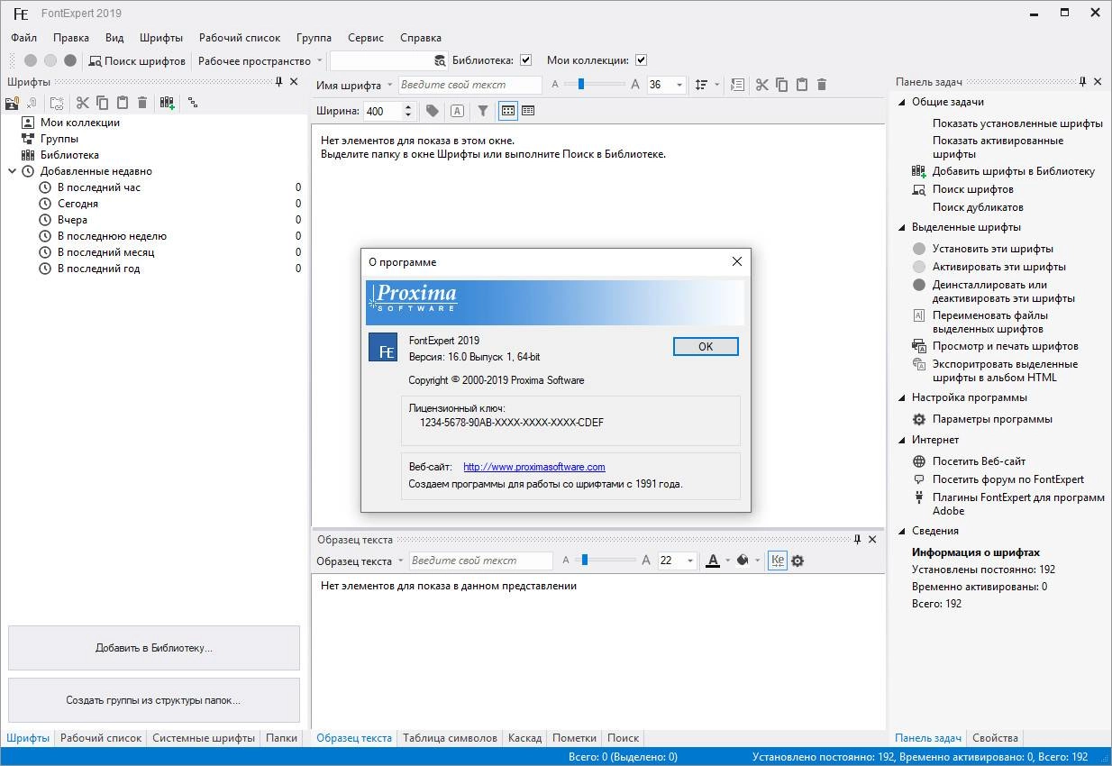Open the Справка menu
The height and width of the screenshot is (766, 1112).
tap(421, 38)
